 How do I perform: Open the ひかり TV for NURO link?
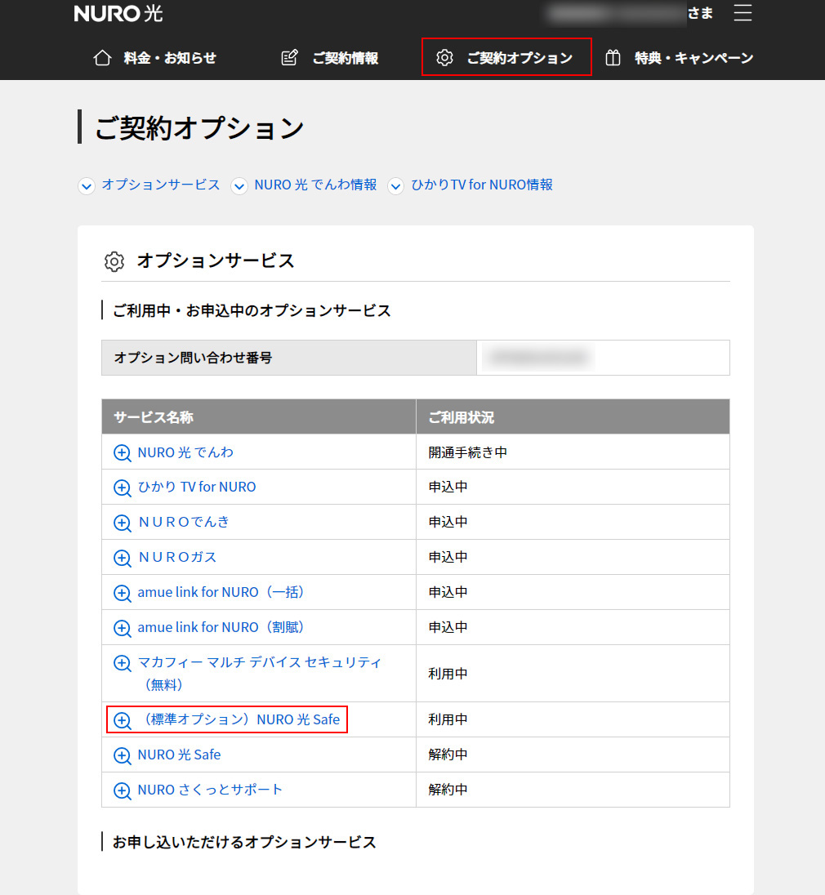pyautogui.click(x=197, y=487)
